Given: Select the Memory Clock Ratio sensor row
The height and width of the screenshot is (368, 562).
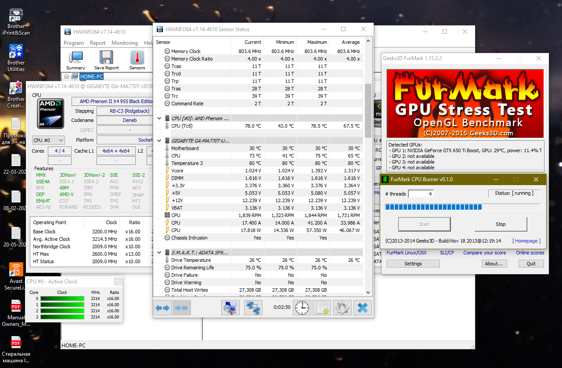Looking at the screenshot, I should click(259, 59).
